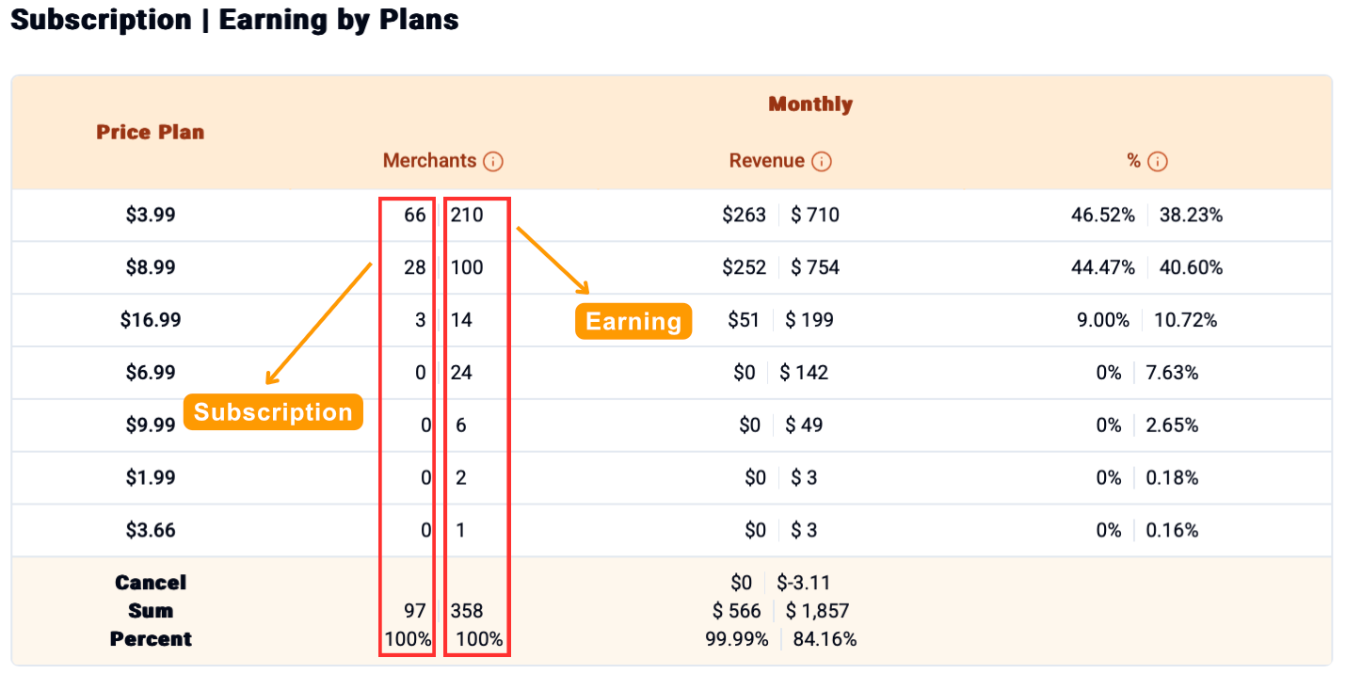Click the 210 earning merchants value
The height and width of the screenshot is (674, 1346).
[467, 216]
